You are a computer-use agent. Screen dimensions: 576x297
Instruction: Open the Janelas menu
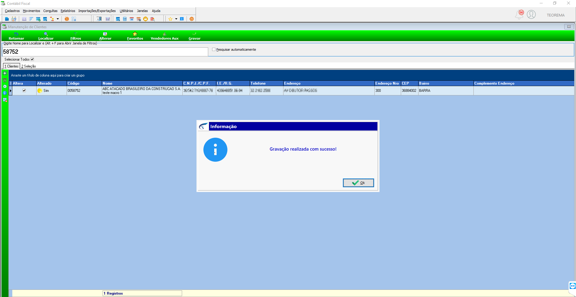click(x=142, y=11)
